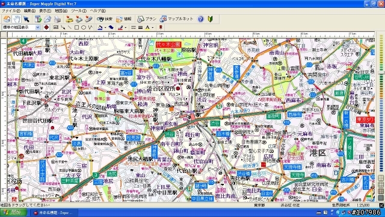This screenshot has height=217, width=385.
Task: Open the ヘルプ menu
Action: 97,11
